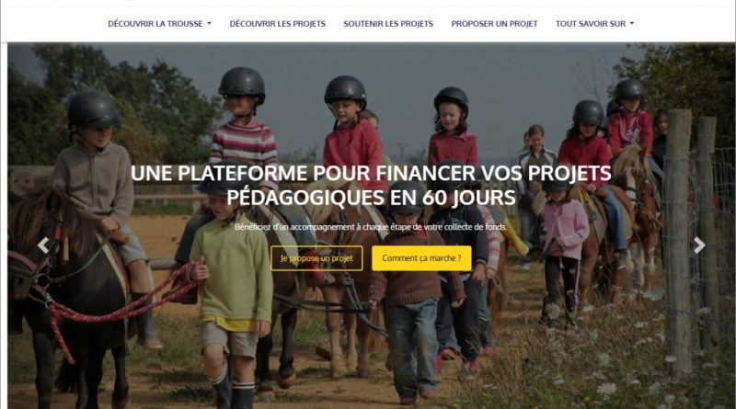Image resolution: width=736 pixels, height=409 pixels.
Task: Show the previous carousel slide arrow
Action: coord(43,244)
